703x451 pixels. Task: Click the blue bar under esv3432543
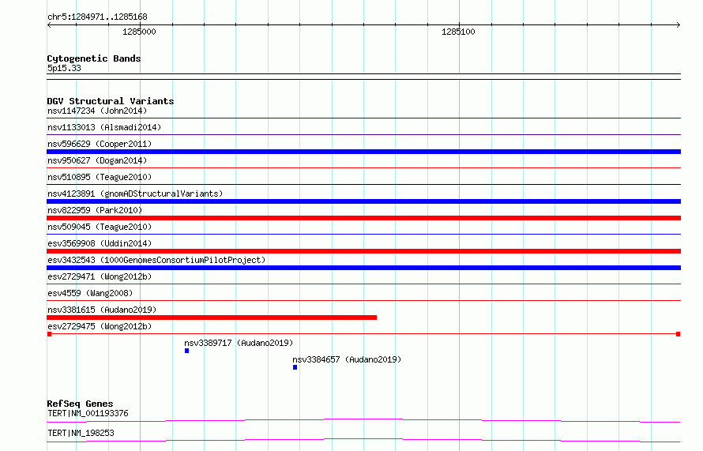pos(363,268)
